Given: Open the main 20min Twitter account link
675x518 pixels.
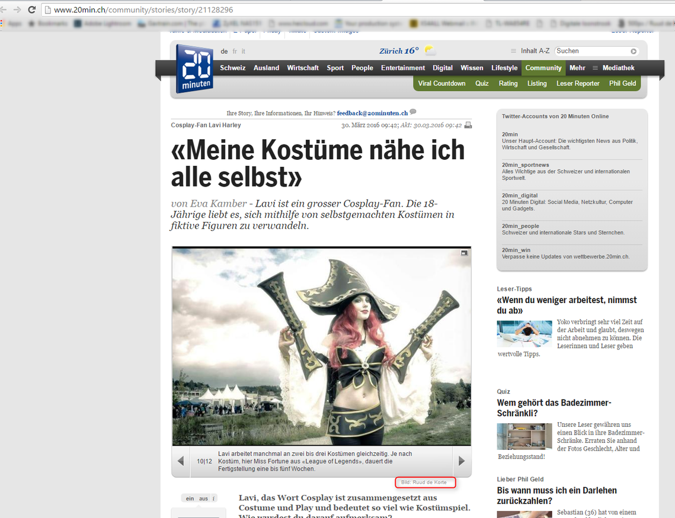Looking at the screenshot, I should 510,134.
